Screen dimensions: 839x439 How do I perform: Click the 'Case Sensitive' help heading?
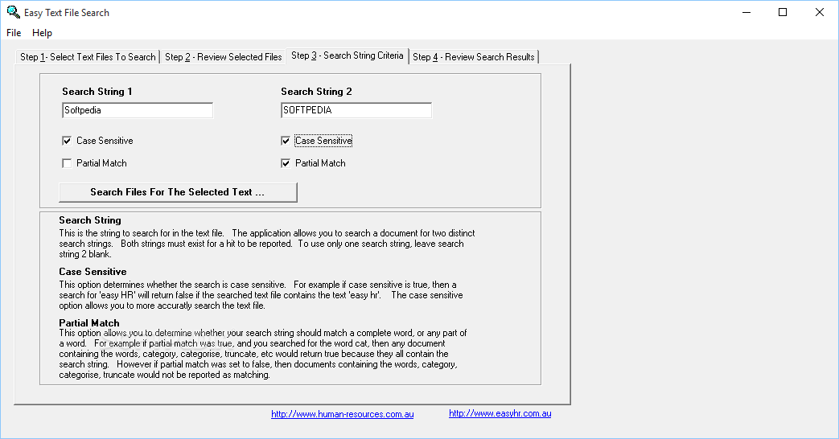coord(93,272)
